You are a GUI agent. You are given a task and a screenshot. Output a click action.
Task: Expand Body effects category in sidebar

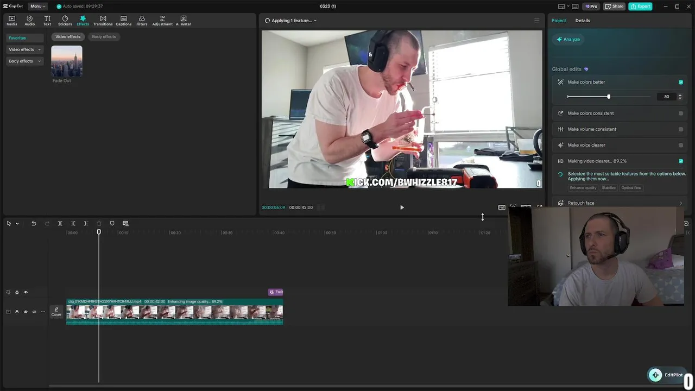tap(24, 61)
